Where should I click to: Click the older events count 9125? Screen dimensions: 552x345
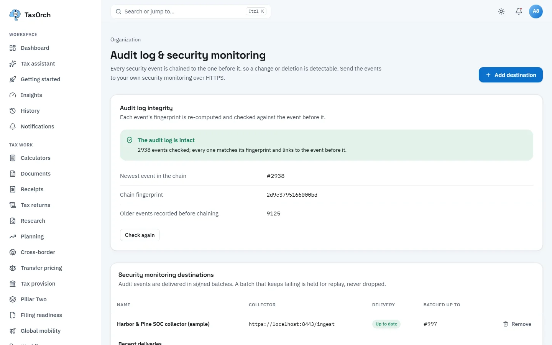[274, 214]
